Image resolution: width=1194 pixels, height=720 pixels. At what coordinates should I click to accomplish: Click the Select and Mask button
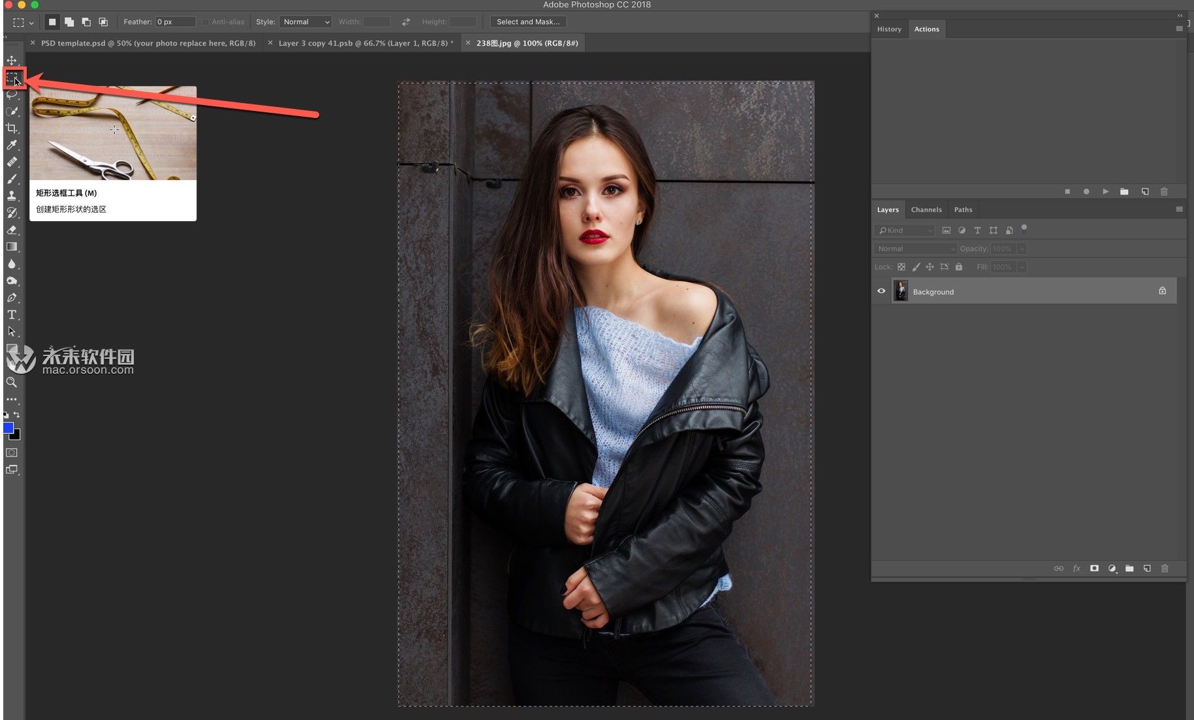tap(527, 22)
